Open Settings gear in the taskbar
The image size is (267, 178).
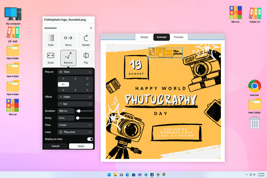point(158,175)
